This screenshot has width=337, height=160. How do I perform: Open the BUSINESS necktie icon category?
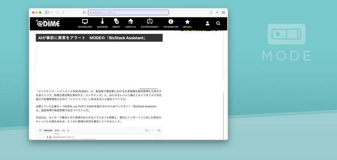(x=102, y=23)
